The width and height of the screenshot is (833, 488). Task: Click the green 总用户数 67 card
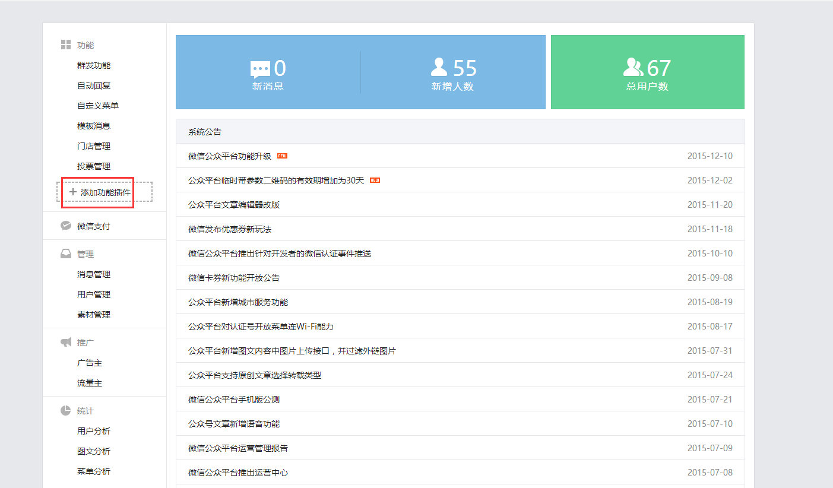point(648,72)
